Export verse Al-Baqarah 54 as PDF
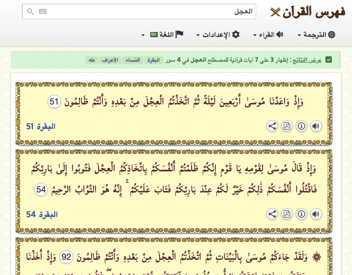Viewport: 352px width, 275px height. (286, 214)
